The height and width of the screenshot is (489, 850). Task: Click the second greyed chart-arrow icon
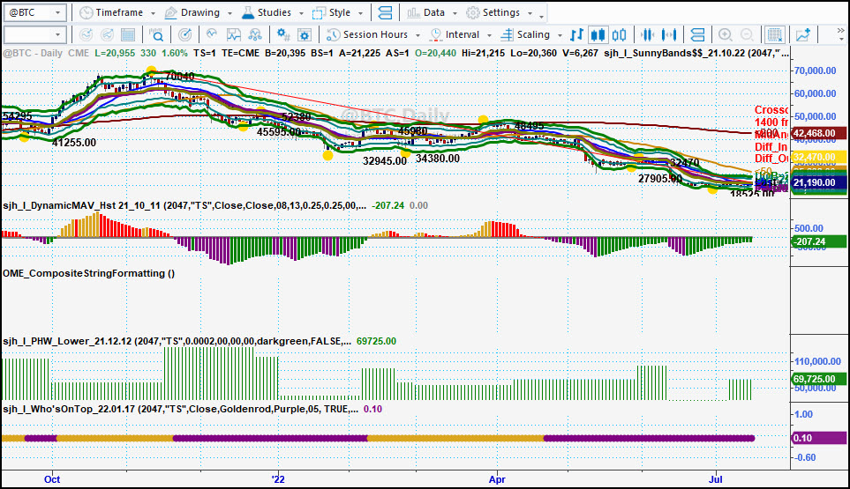click(108, 34)
